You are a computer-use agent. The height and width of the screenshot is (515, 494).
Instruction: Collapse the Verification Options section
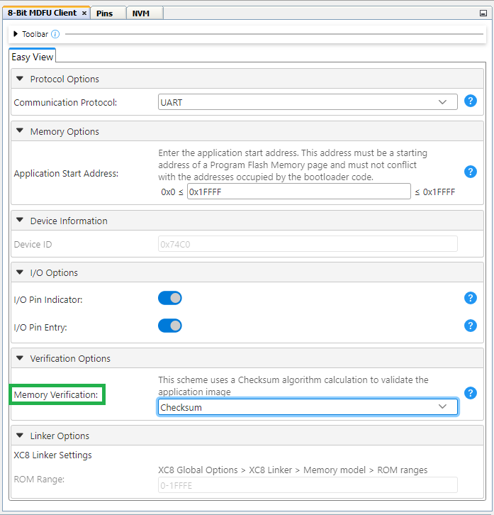point(20,358)
